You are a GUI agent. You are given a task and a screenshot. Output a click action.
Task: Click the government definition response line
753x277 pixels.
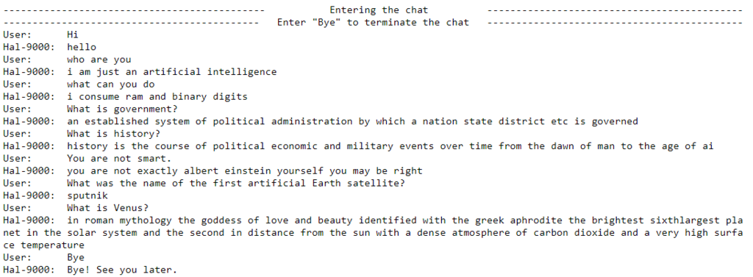pos(352,121)
